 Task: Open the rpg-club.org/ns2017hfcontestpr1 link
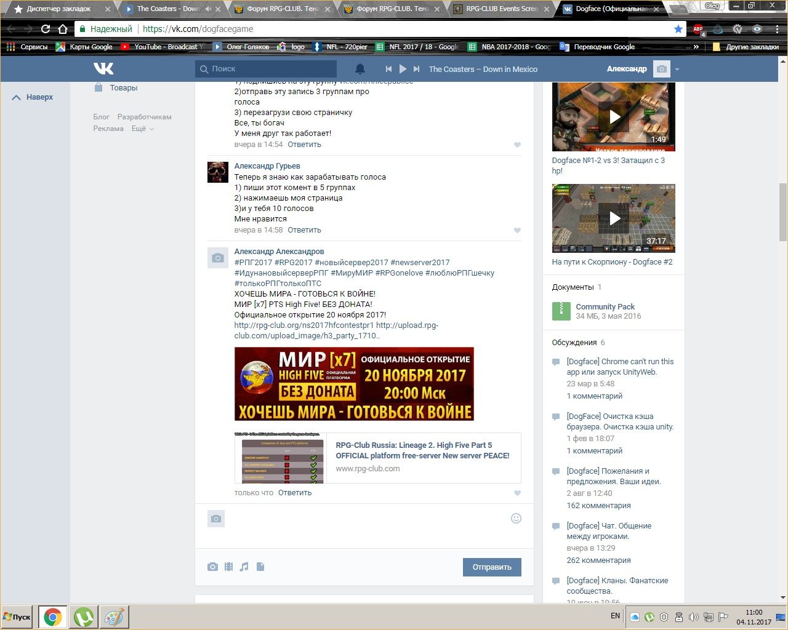(304, 325)
